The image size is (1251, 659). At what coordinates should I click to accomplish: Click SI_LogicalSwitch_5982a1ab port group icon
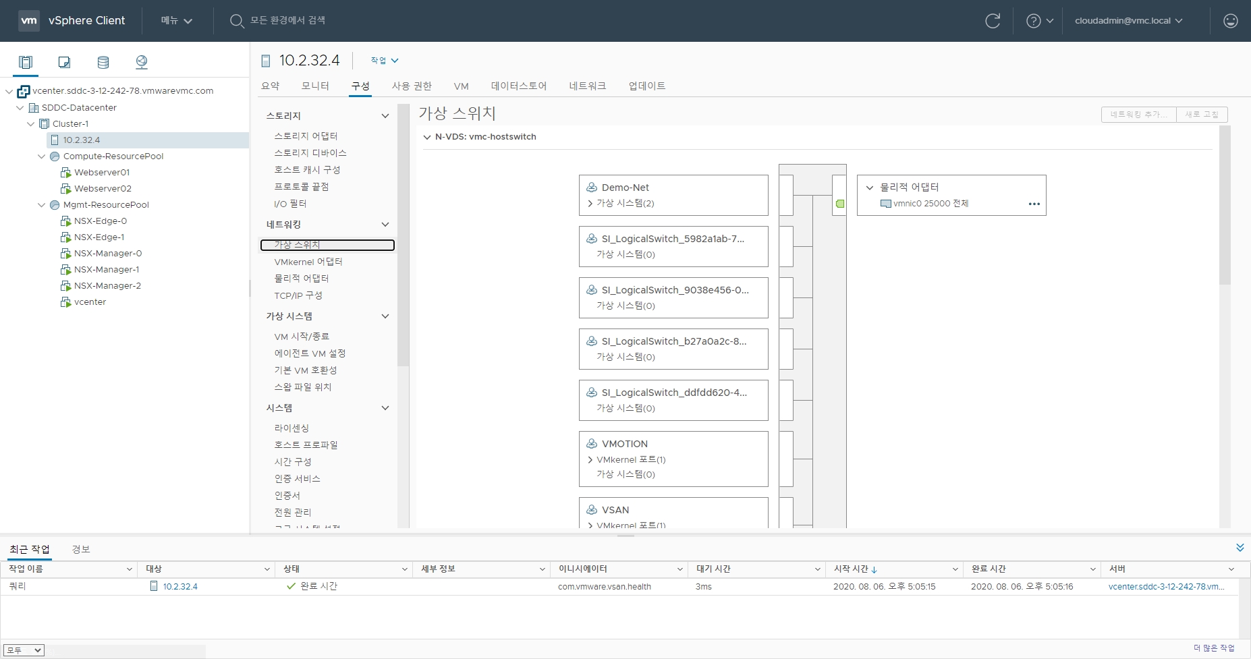(592, 239)
